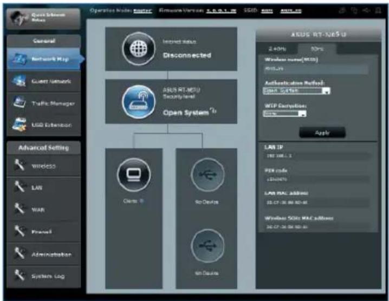Screen dimensions: 389x301
Task: Open Firewall advanced settings
Action: coord(44,232)
